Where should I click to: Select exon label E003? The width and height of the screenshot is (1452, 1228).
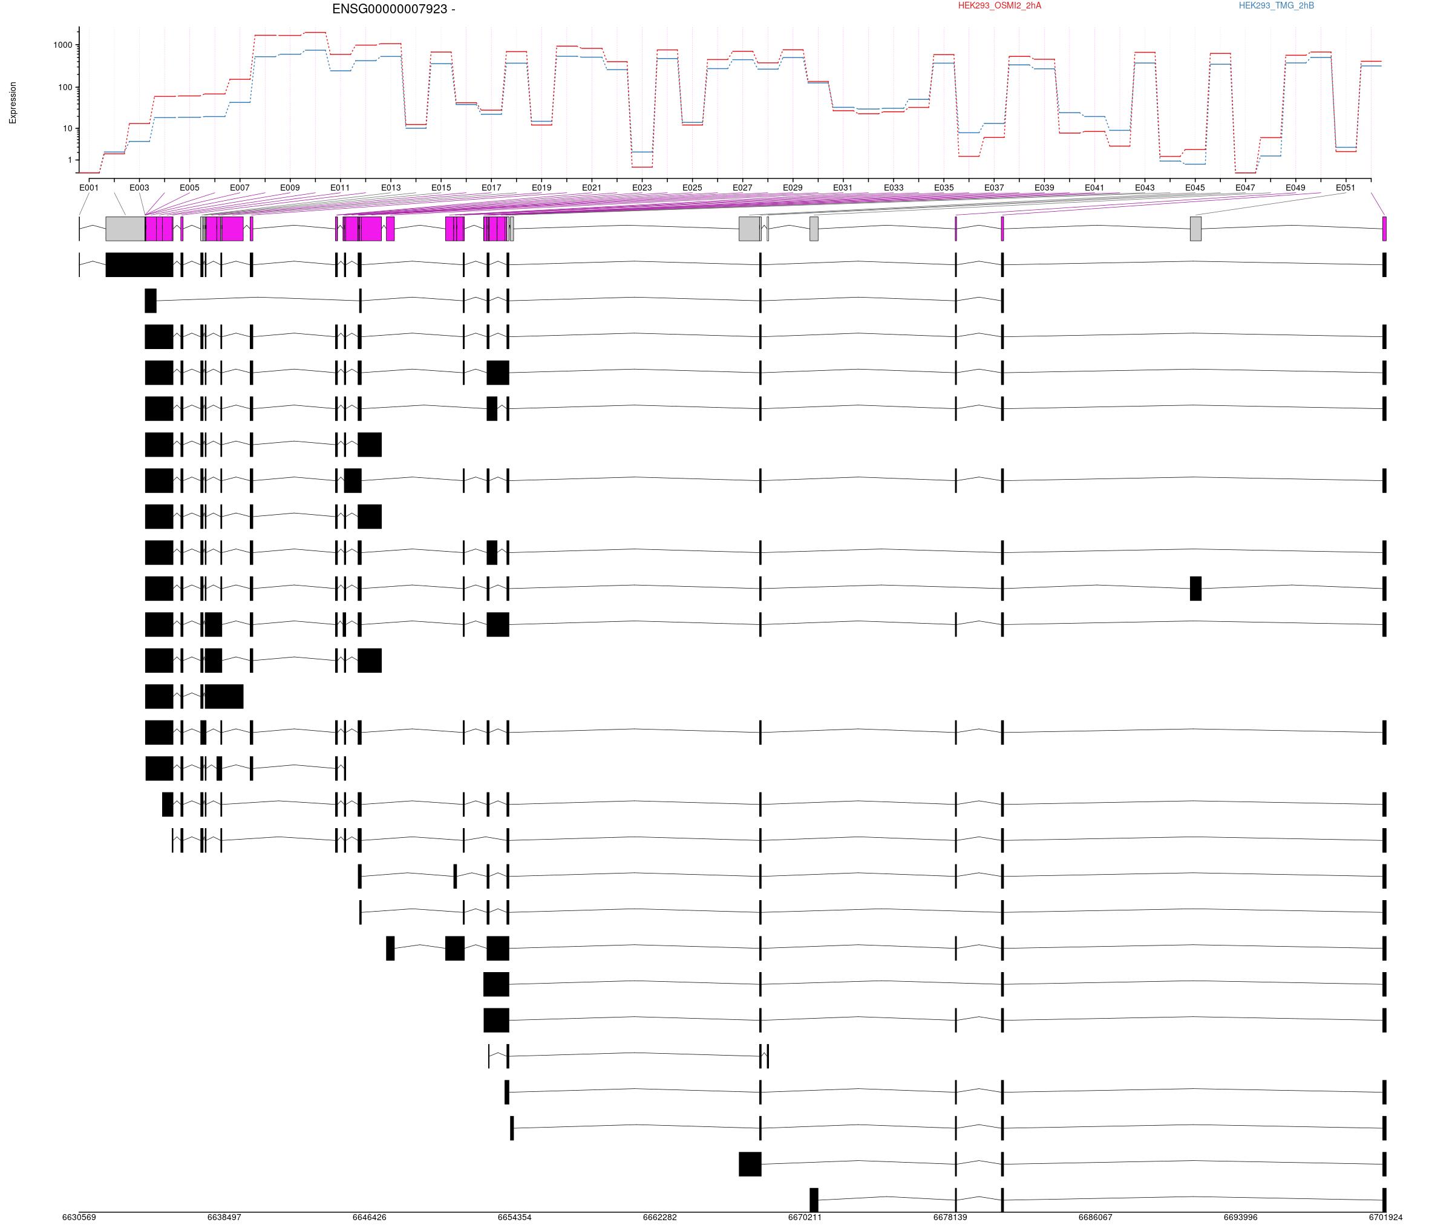(139, 188)
